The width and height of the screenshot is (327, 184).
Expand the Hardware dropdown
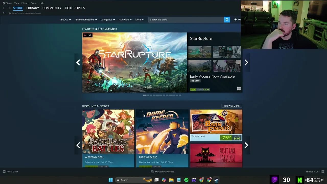[x=125, y=20]
